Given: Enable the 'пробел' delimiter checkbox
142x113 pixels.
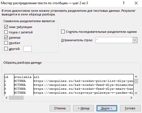Looking at the screenshot, I should pos(6,43).
